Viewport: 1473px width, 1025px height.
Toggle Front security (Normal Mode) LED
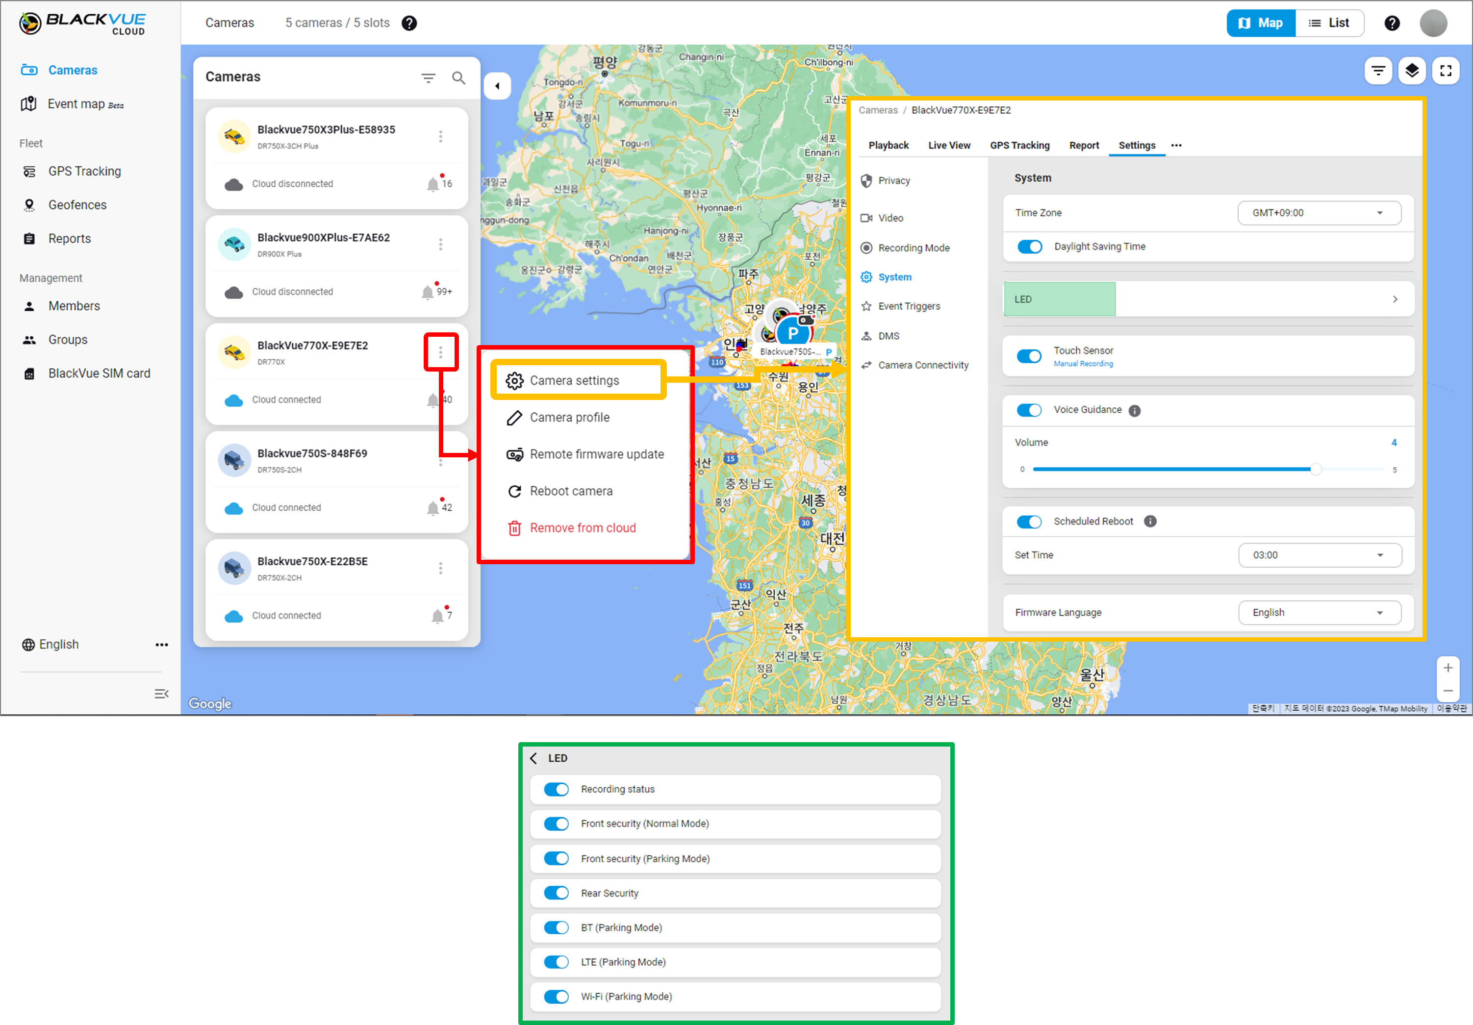tap(556, 824)
